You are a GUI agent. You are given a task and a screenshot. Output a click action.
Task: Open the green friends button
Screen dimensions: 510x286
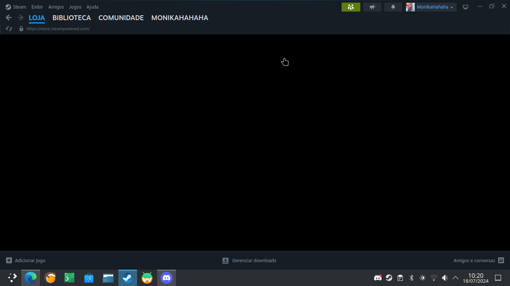[x=351, y=7]
